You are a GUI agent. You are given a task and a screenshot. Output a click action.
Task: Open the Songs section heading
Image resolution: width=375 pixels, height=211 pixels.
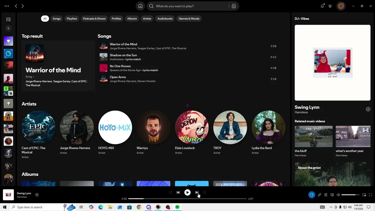pyautogui.click(x=104, y=36)
